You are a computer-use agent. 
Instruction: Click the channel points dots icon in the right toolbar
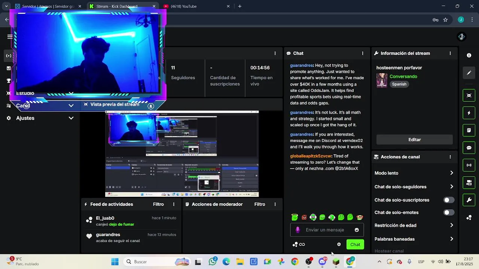pos(469,217)
